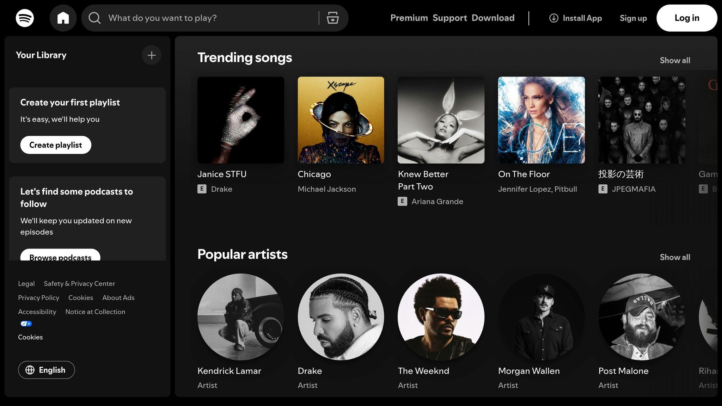Open Morgan Wallen artist photo
This screenshot has width=722, height=406.
(x=541, y=317)
